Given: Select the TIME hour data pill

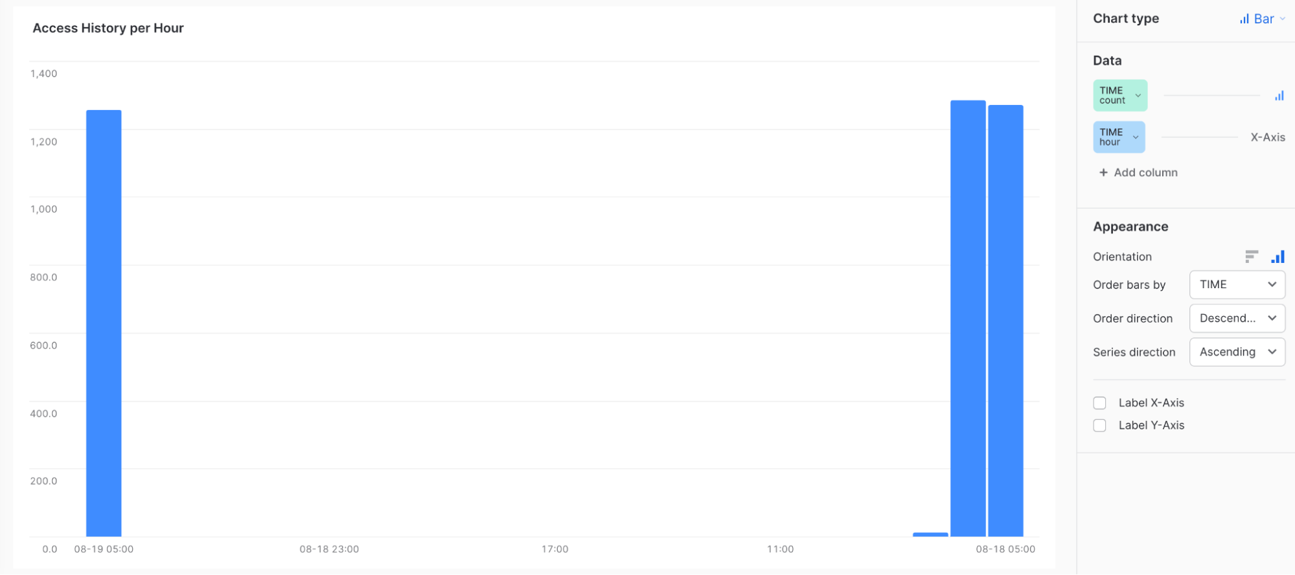Looking at the screenshot, I should click(x=1114, y=137).
